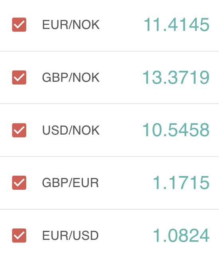Select the 1.0824 rate value
Viewport: 219px width, 259px height.
pyautogui.click(x=181, y=235)
